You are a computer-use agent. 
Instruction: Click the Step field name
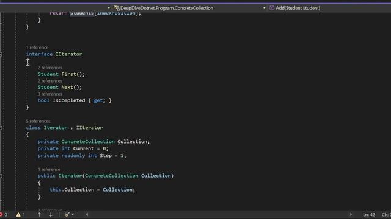[106, 156]
